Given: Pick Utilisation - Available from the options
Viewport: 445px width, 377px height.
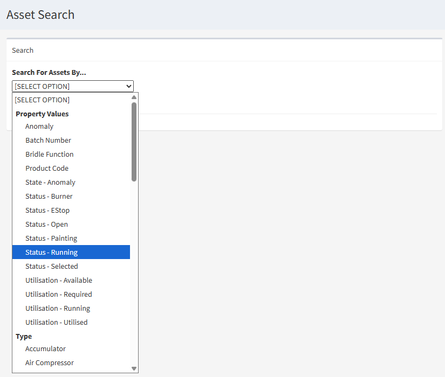Looking at the screenshot, I should (x=59, y=280).
